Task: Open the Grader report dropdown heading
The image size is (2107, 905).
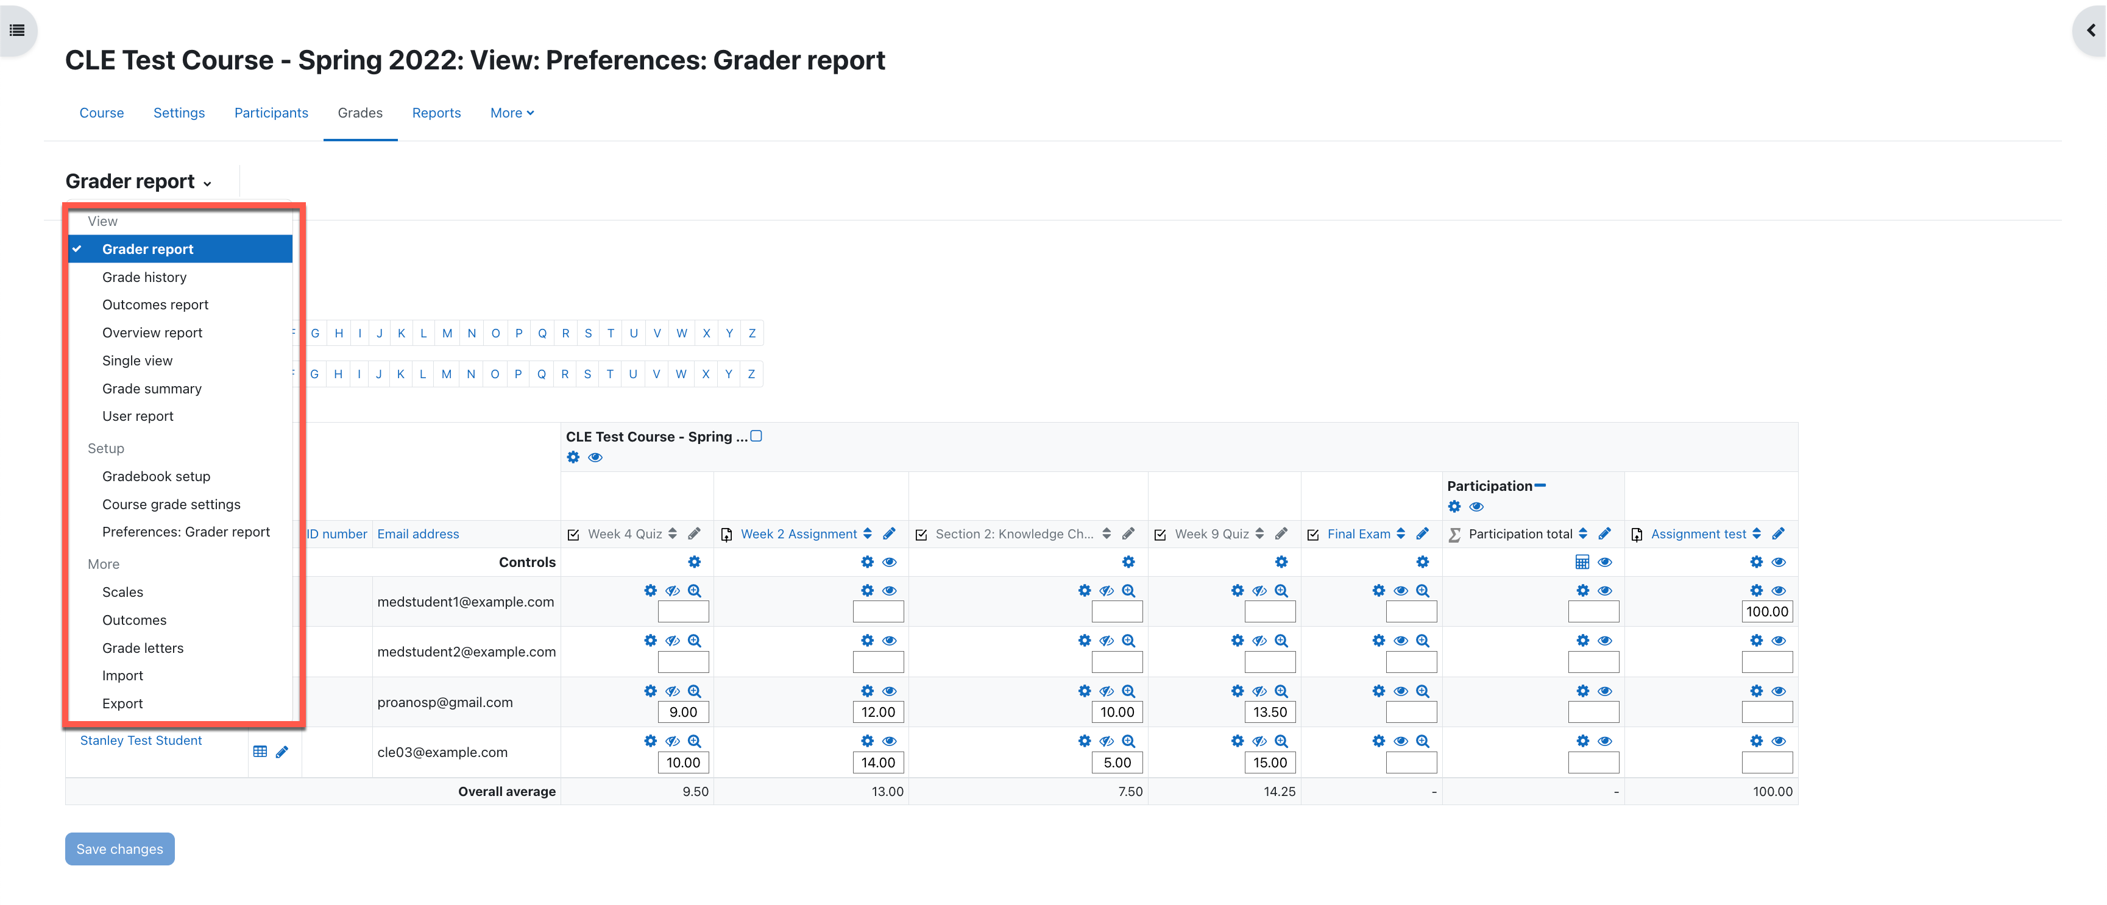Action: click(138, 181)
